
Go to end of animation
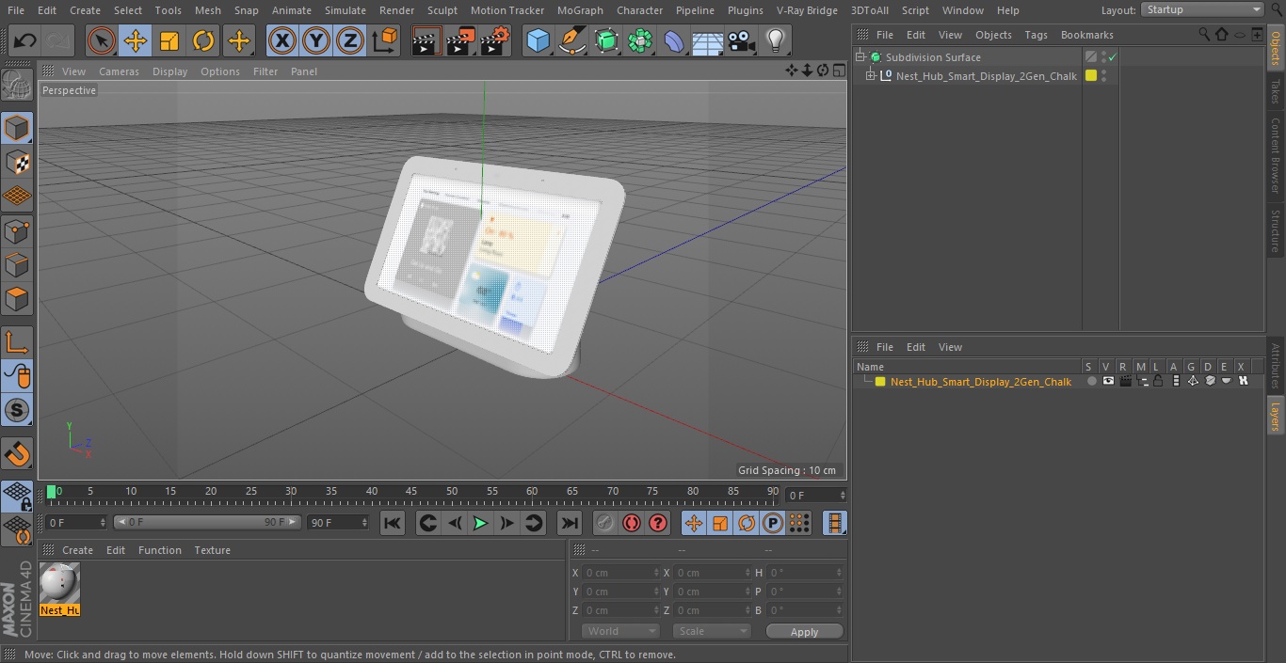pyautogui.click(x=570, y=523)
